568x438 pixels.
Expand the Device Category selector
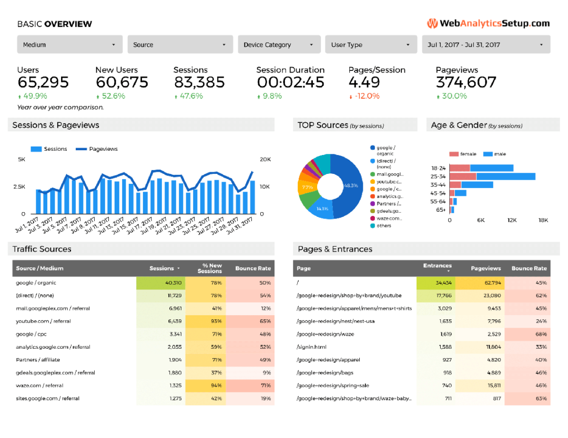pyautogui.click(x=279, y=44)
